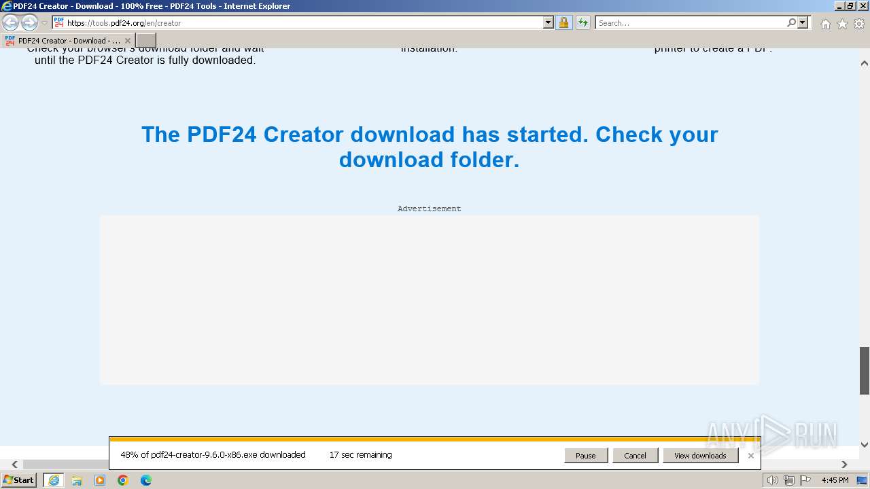
Task: Click the horizontal scrollbar right arrow
Action: (x=844, y=465)
